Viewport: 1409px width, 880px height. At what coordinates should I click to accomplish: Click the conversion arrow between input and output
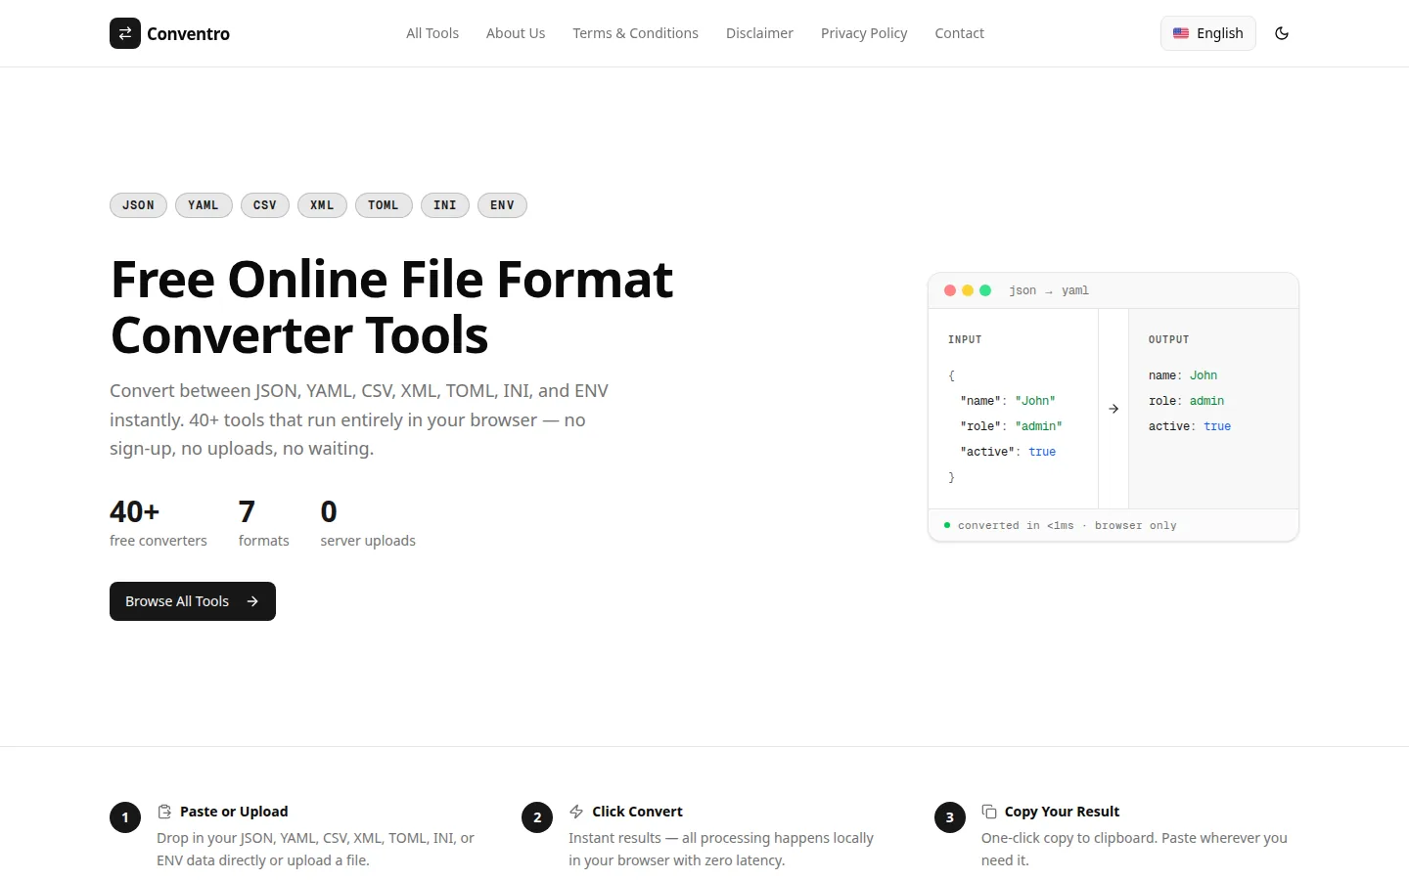coord(1114,409)
